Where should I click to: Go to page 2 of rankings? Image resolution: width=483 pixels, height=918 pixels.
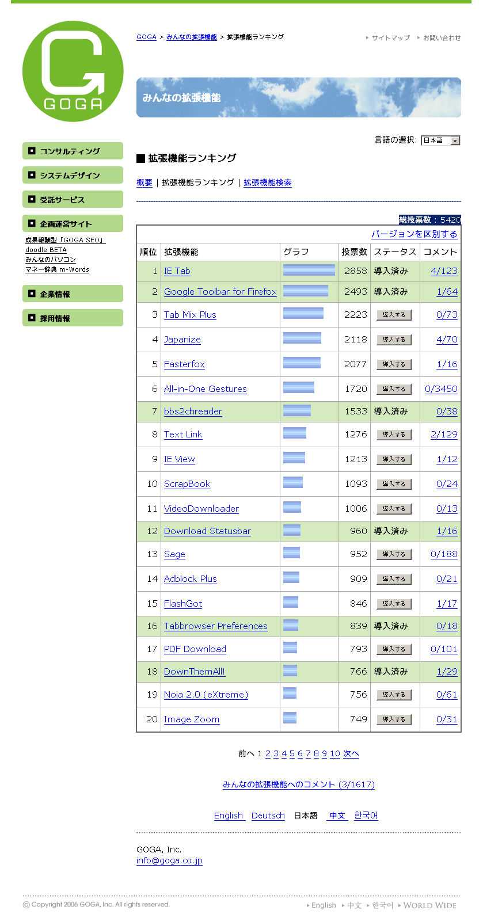pyautogui.click(x=268, y=753)
